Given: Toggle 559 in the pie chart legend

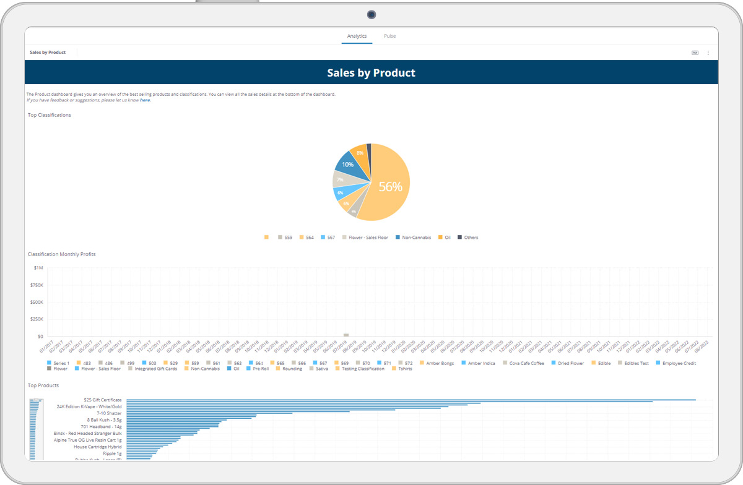Looking at the screenshot, I should tap(285, 238).
